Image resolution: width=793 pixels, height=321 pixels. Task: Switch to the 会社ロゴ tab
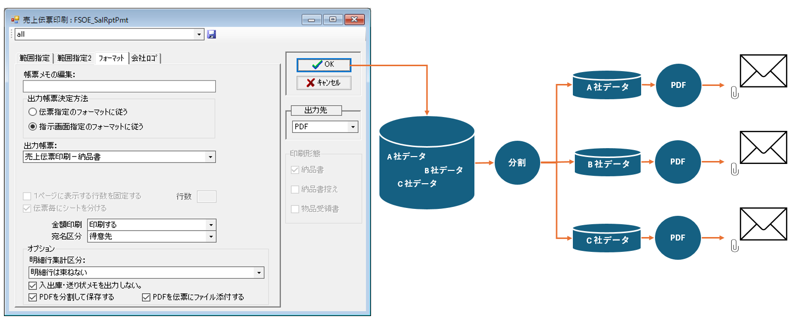coord(144,58)
